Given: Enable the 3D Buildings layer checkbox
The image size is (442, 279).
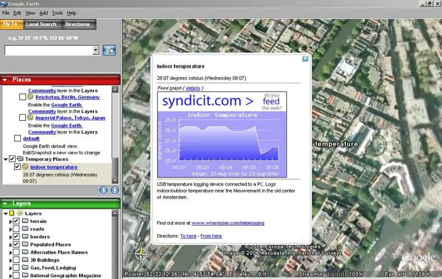Looking at the screenshot, I should click(x=16, y=260).
